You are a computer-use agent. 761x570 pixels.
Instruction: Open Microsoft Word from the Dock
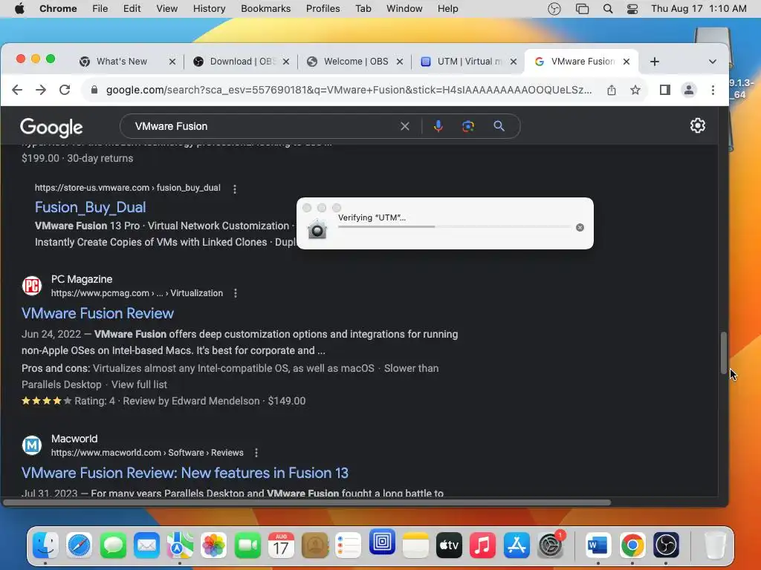pos(598,546)
